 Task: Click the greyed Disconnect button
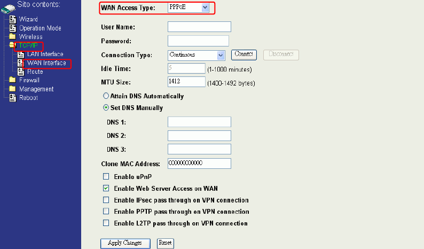[281, 55]
